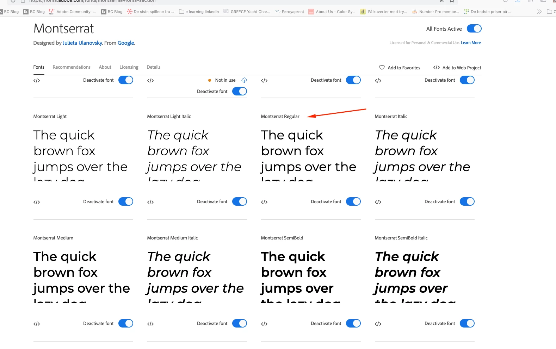Click the Montserrat page heading
Screen dimensions: 556x349
[x=64, y=29]
